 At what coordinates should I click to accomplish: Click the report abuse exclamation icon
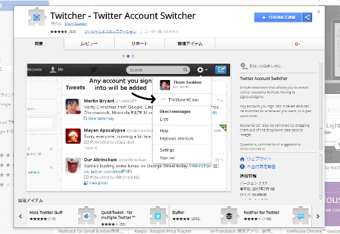click(x=242, y=167)
